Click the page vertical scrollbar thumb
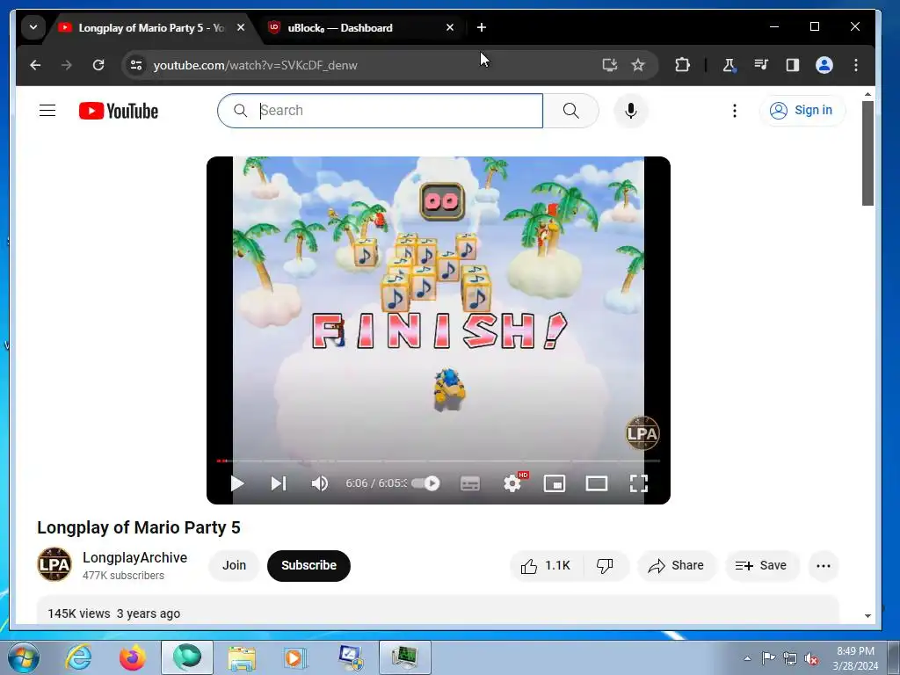 coord(867,153)
